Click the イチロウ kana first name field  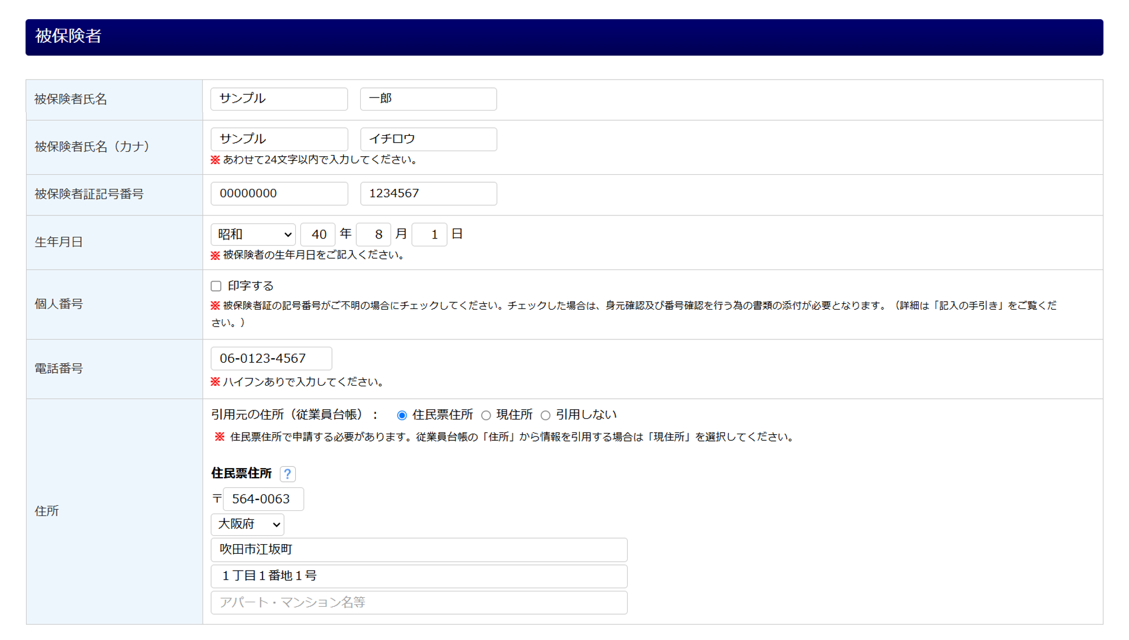click(x=428, y=139)
